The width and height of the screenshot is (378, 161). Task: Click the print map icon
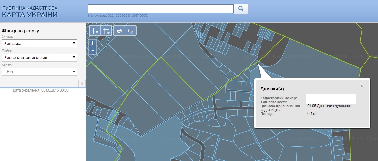[x=119, y=31]
